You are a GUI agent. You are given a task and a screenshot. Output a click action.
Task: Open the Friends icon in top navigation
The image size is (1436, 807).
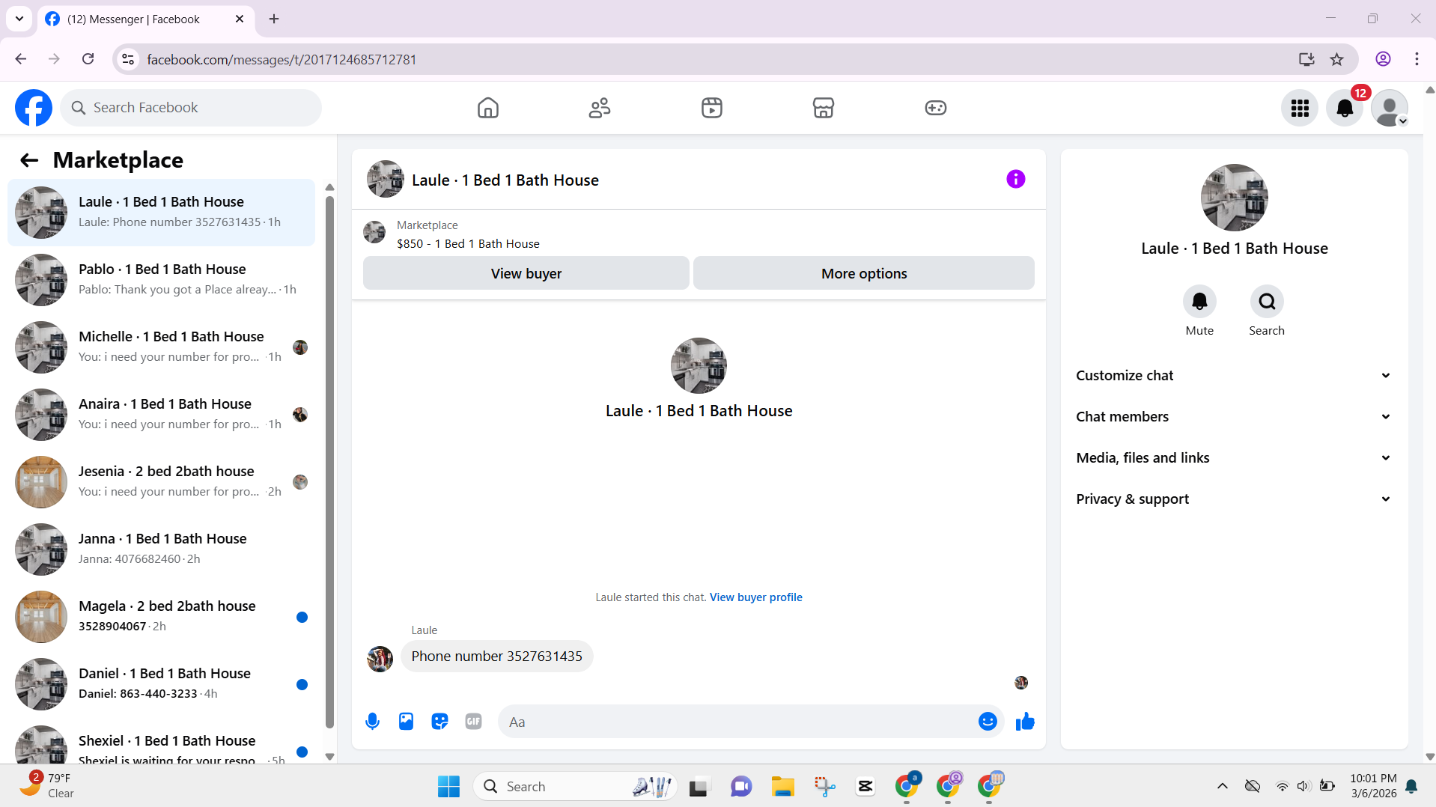(600, 108)
